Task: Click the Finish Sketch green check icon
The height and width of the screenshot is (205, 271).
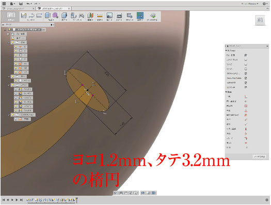Action: tap(152, 15)
